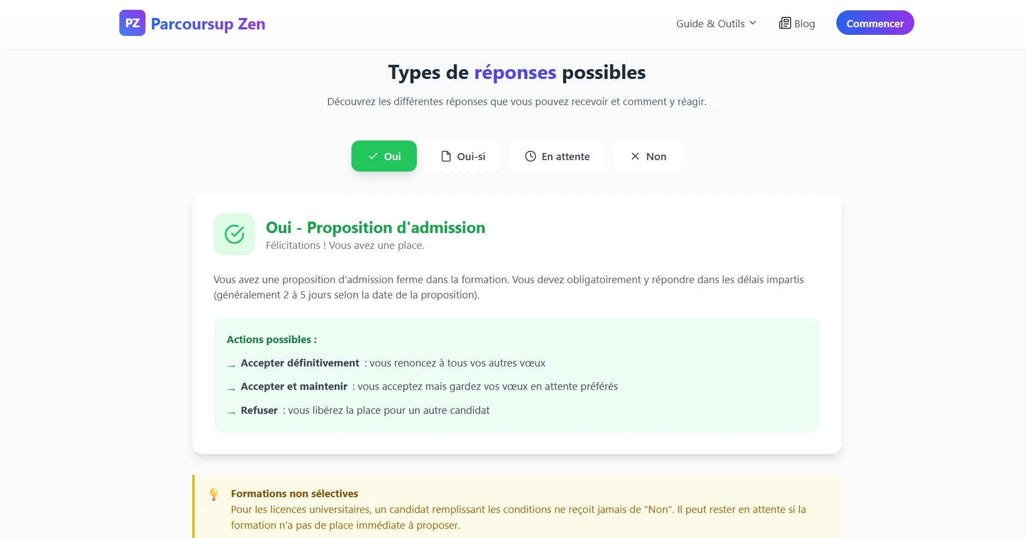Click the arrow before Accepter définitivement

point(231,366)
